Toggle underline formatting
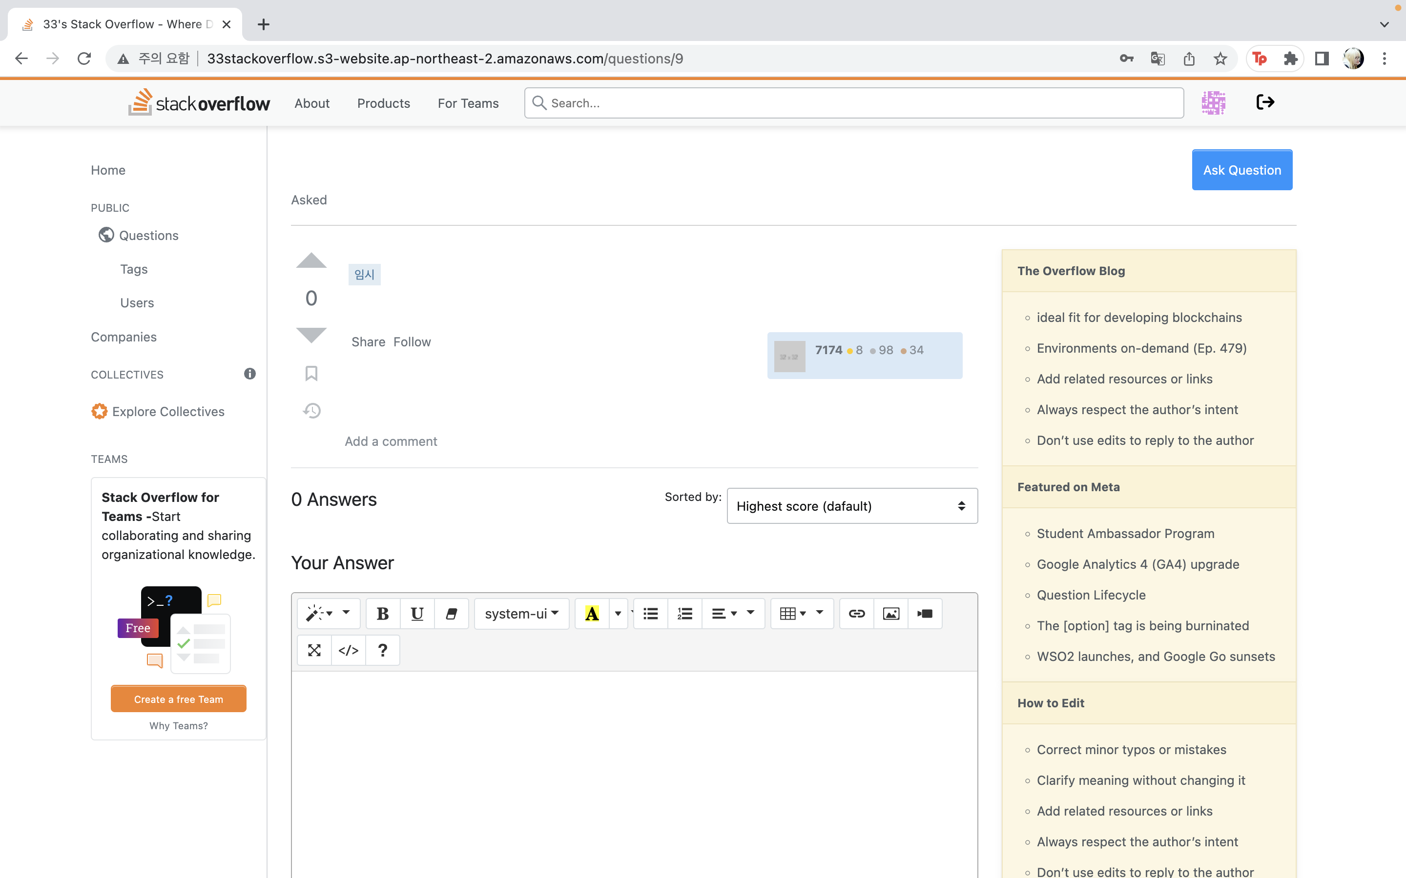The width and height of the screenshot is (1406, 878). (416, 613)
